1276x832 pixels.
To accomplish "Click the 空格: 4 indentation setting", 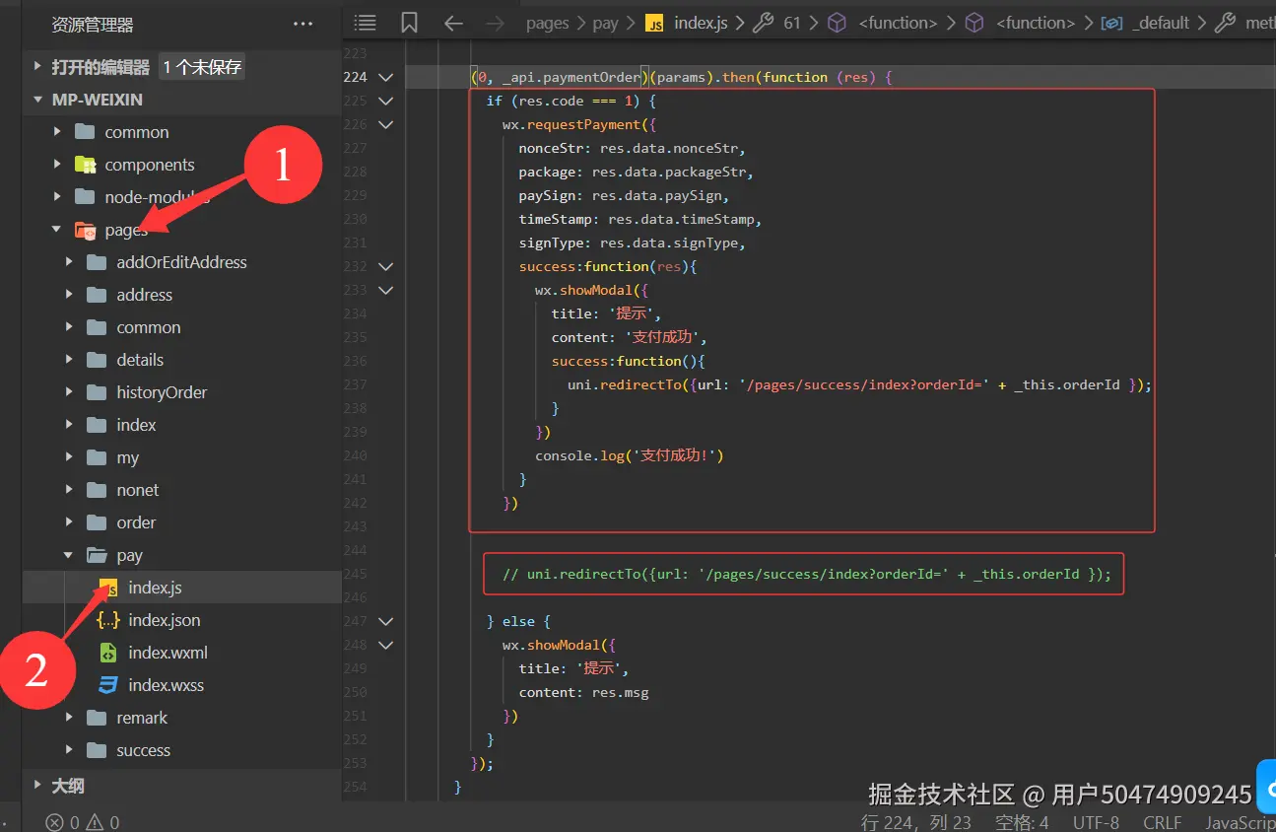I will pos(1022,822).
